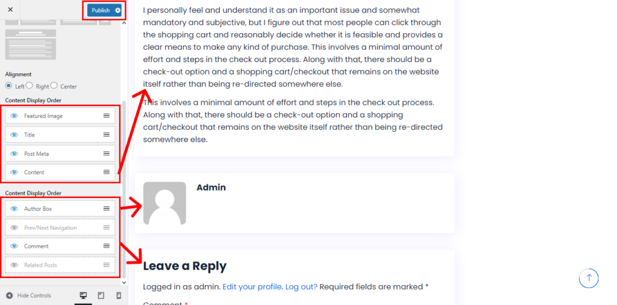Click the sidebar scrollbar up arrow
This screenshot has height=305, width=617.
coord(124,23)
